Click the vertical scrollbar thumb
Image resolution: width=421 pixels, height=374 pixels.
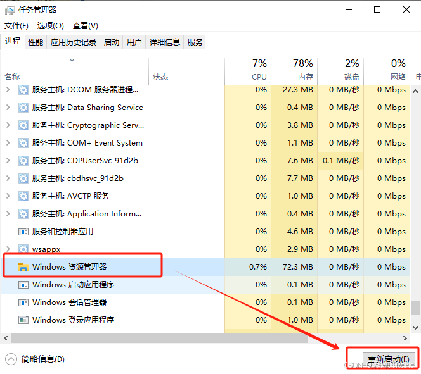[x=415, y=308]
